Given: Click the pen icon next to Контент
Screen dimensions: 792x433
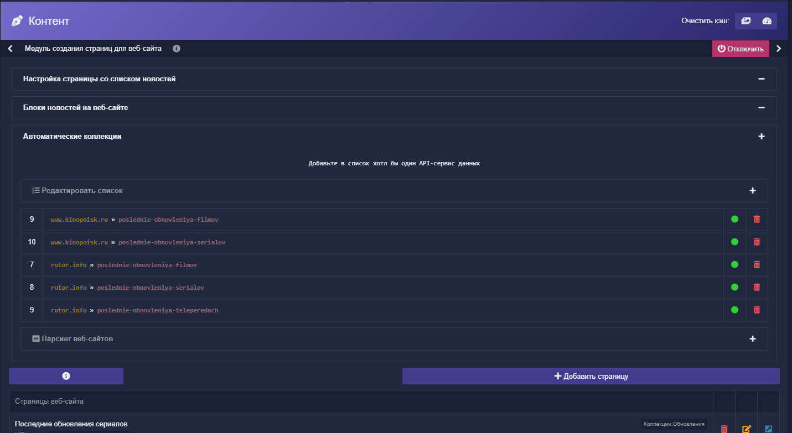Looking at the screenshot, I should click(17, 21).
